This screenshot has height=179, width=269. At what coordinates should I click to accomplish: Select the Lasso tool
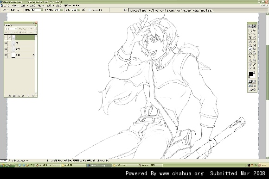click(x=250, y=34)
